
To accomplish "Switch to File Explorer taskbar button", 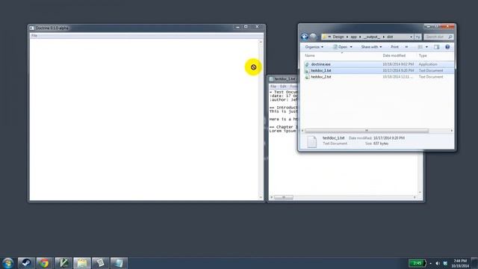I will [82, 263].
